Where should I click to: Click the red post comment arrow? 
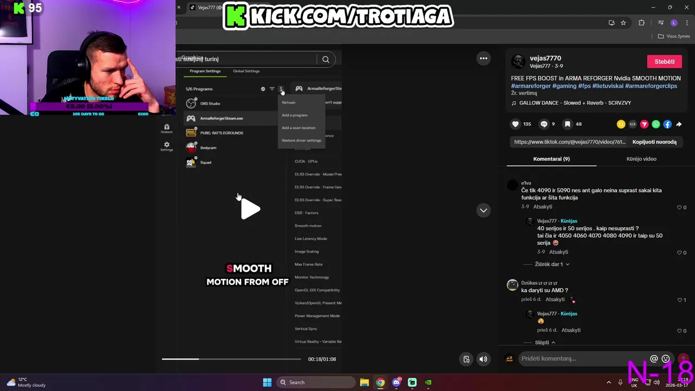coord(683,358)
